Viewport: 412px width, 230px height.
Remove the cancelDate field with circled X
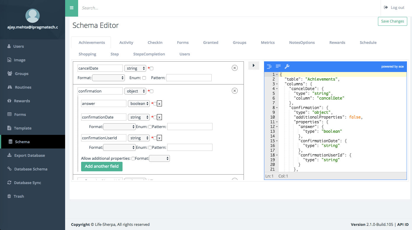235,68
